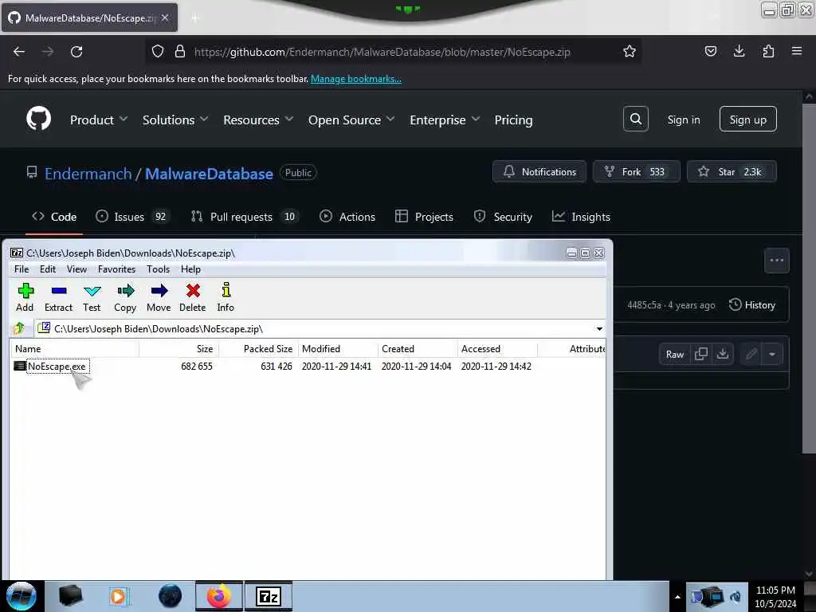Expand the Product dropdown on GitHub
The image size is (816, 612).
click(98, 120)
